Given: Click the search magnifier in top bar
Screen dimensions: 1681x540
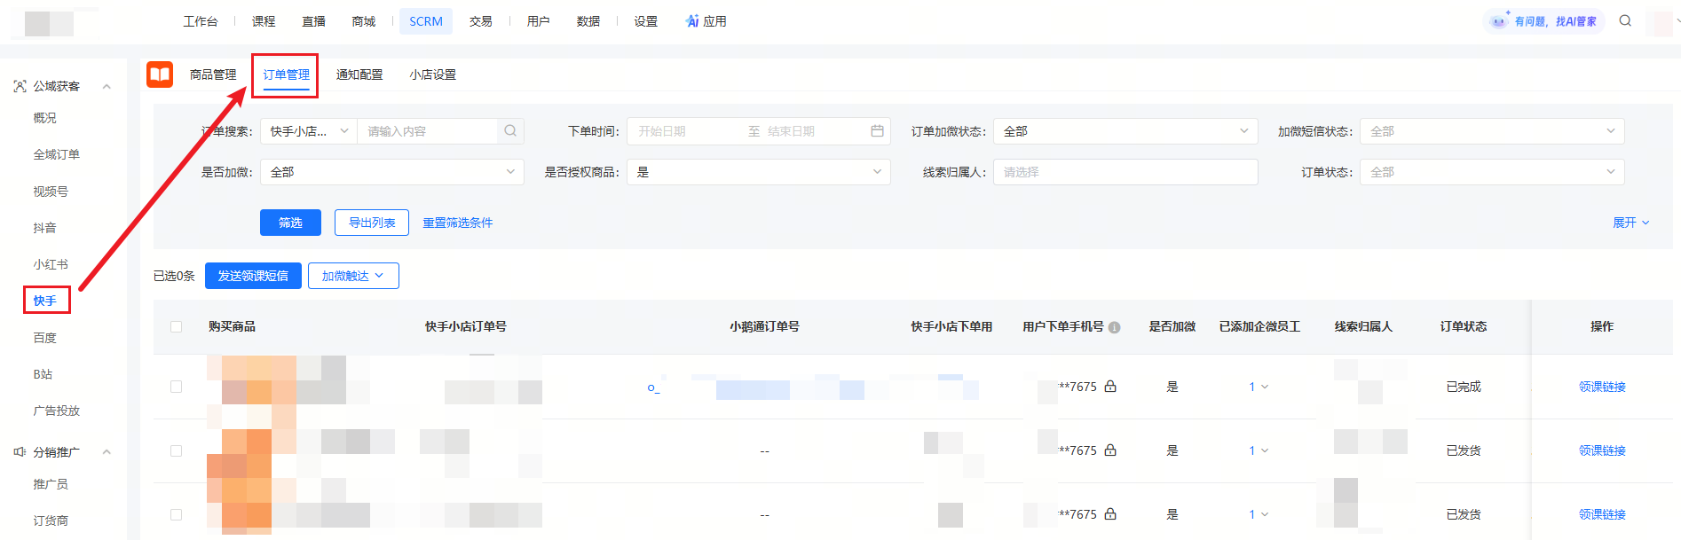Looking at the screenshot, I should pyautogui.click(x=1625, y=20).
